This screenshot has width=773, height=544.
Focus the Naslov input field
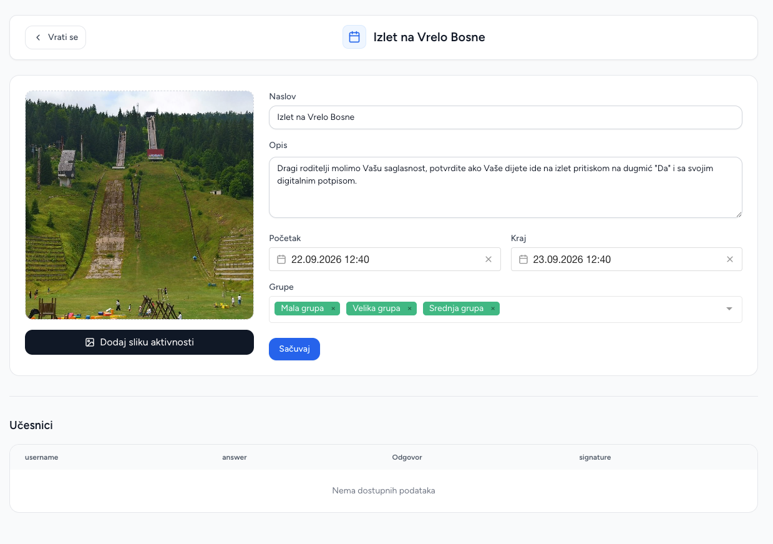(x=505, y=117)
